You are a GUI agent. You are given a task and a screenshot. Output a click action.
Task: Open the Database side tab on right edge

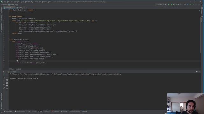tap(202, 11)
